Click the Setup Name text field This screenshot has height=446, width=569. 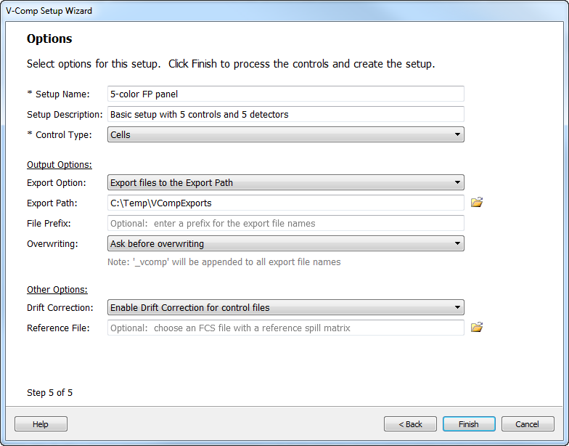[x=286, y=94]
